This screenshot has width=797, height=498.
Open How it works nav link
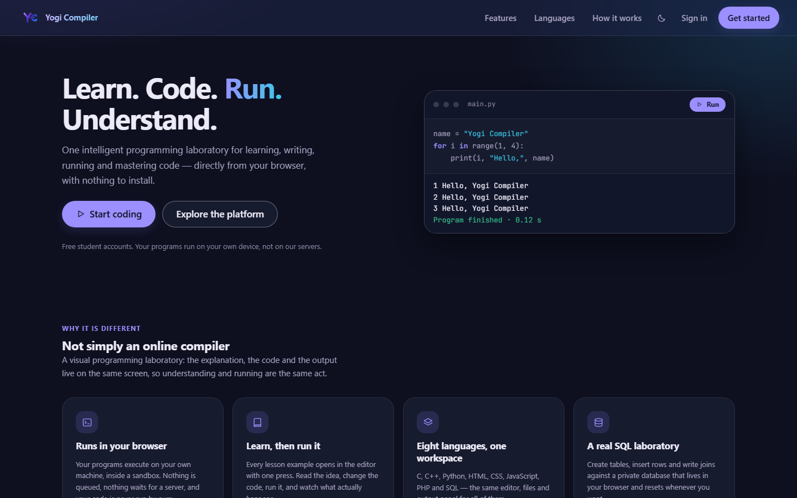617,18
